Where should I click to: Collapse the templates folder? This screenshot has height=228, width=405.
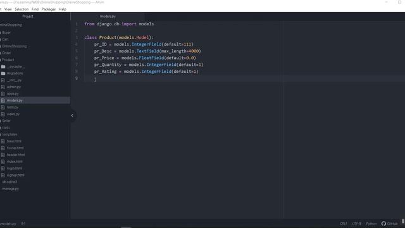10,134
